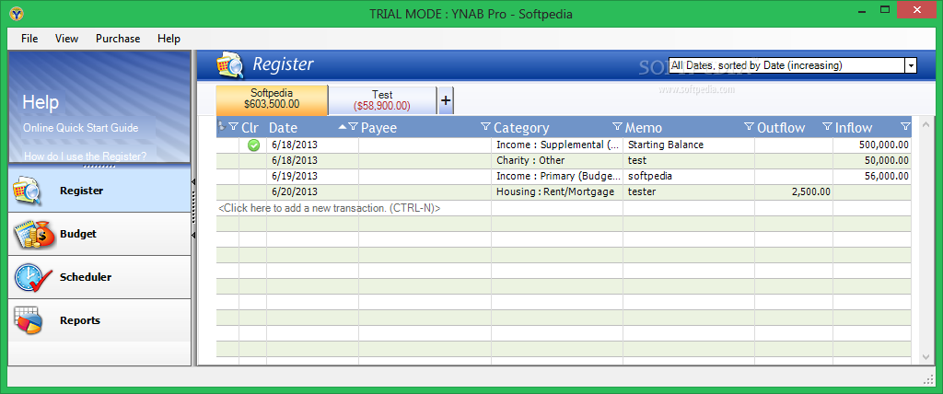Click the Register icon in the sidebar

pyautogui.click(x=28, y=191)
